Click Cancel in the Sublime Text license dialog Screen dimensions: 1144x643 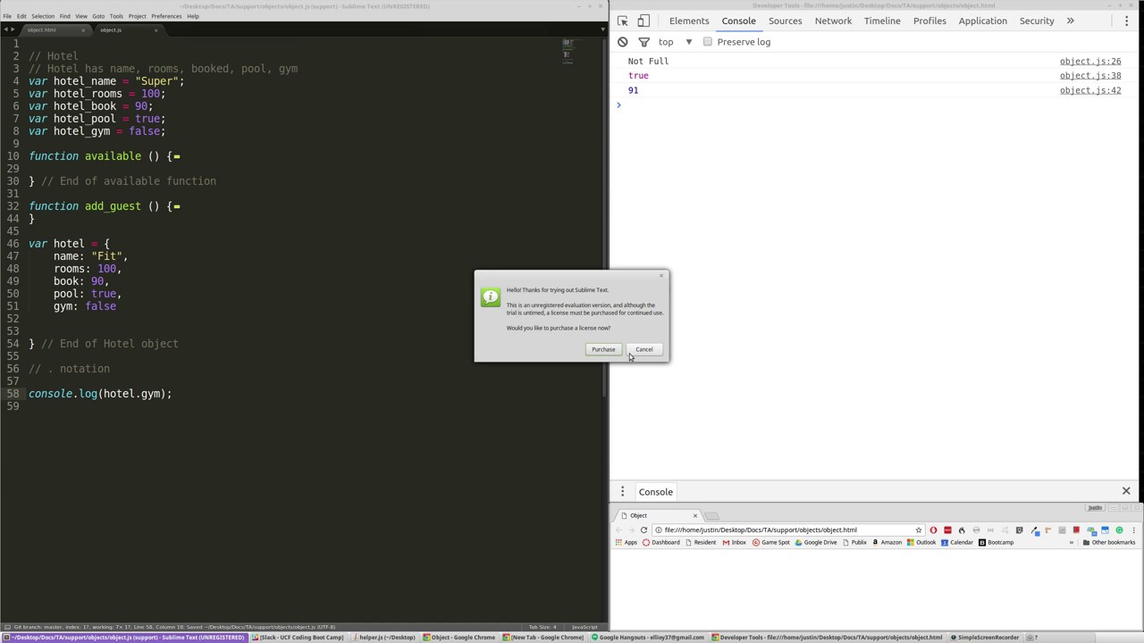644,349
